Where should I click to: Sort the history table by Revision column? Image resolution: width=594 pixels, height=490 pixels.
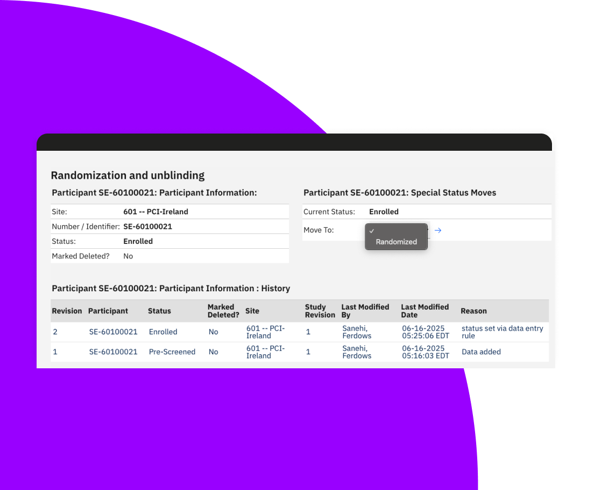[67, 311]
